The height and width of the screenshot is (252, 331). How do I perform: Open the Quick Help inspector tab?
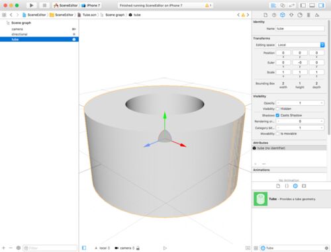tap(274, 15)
